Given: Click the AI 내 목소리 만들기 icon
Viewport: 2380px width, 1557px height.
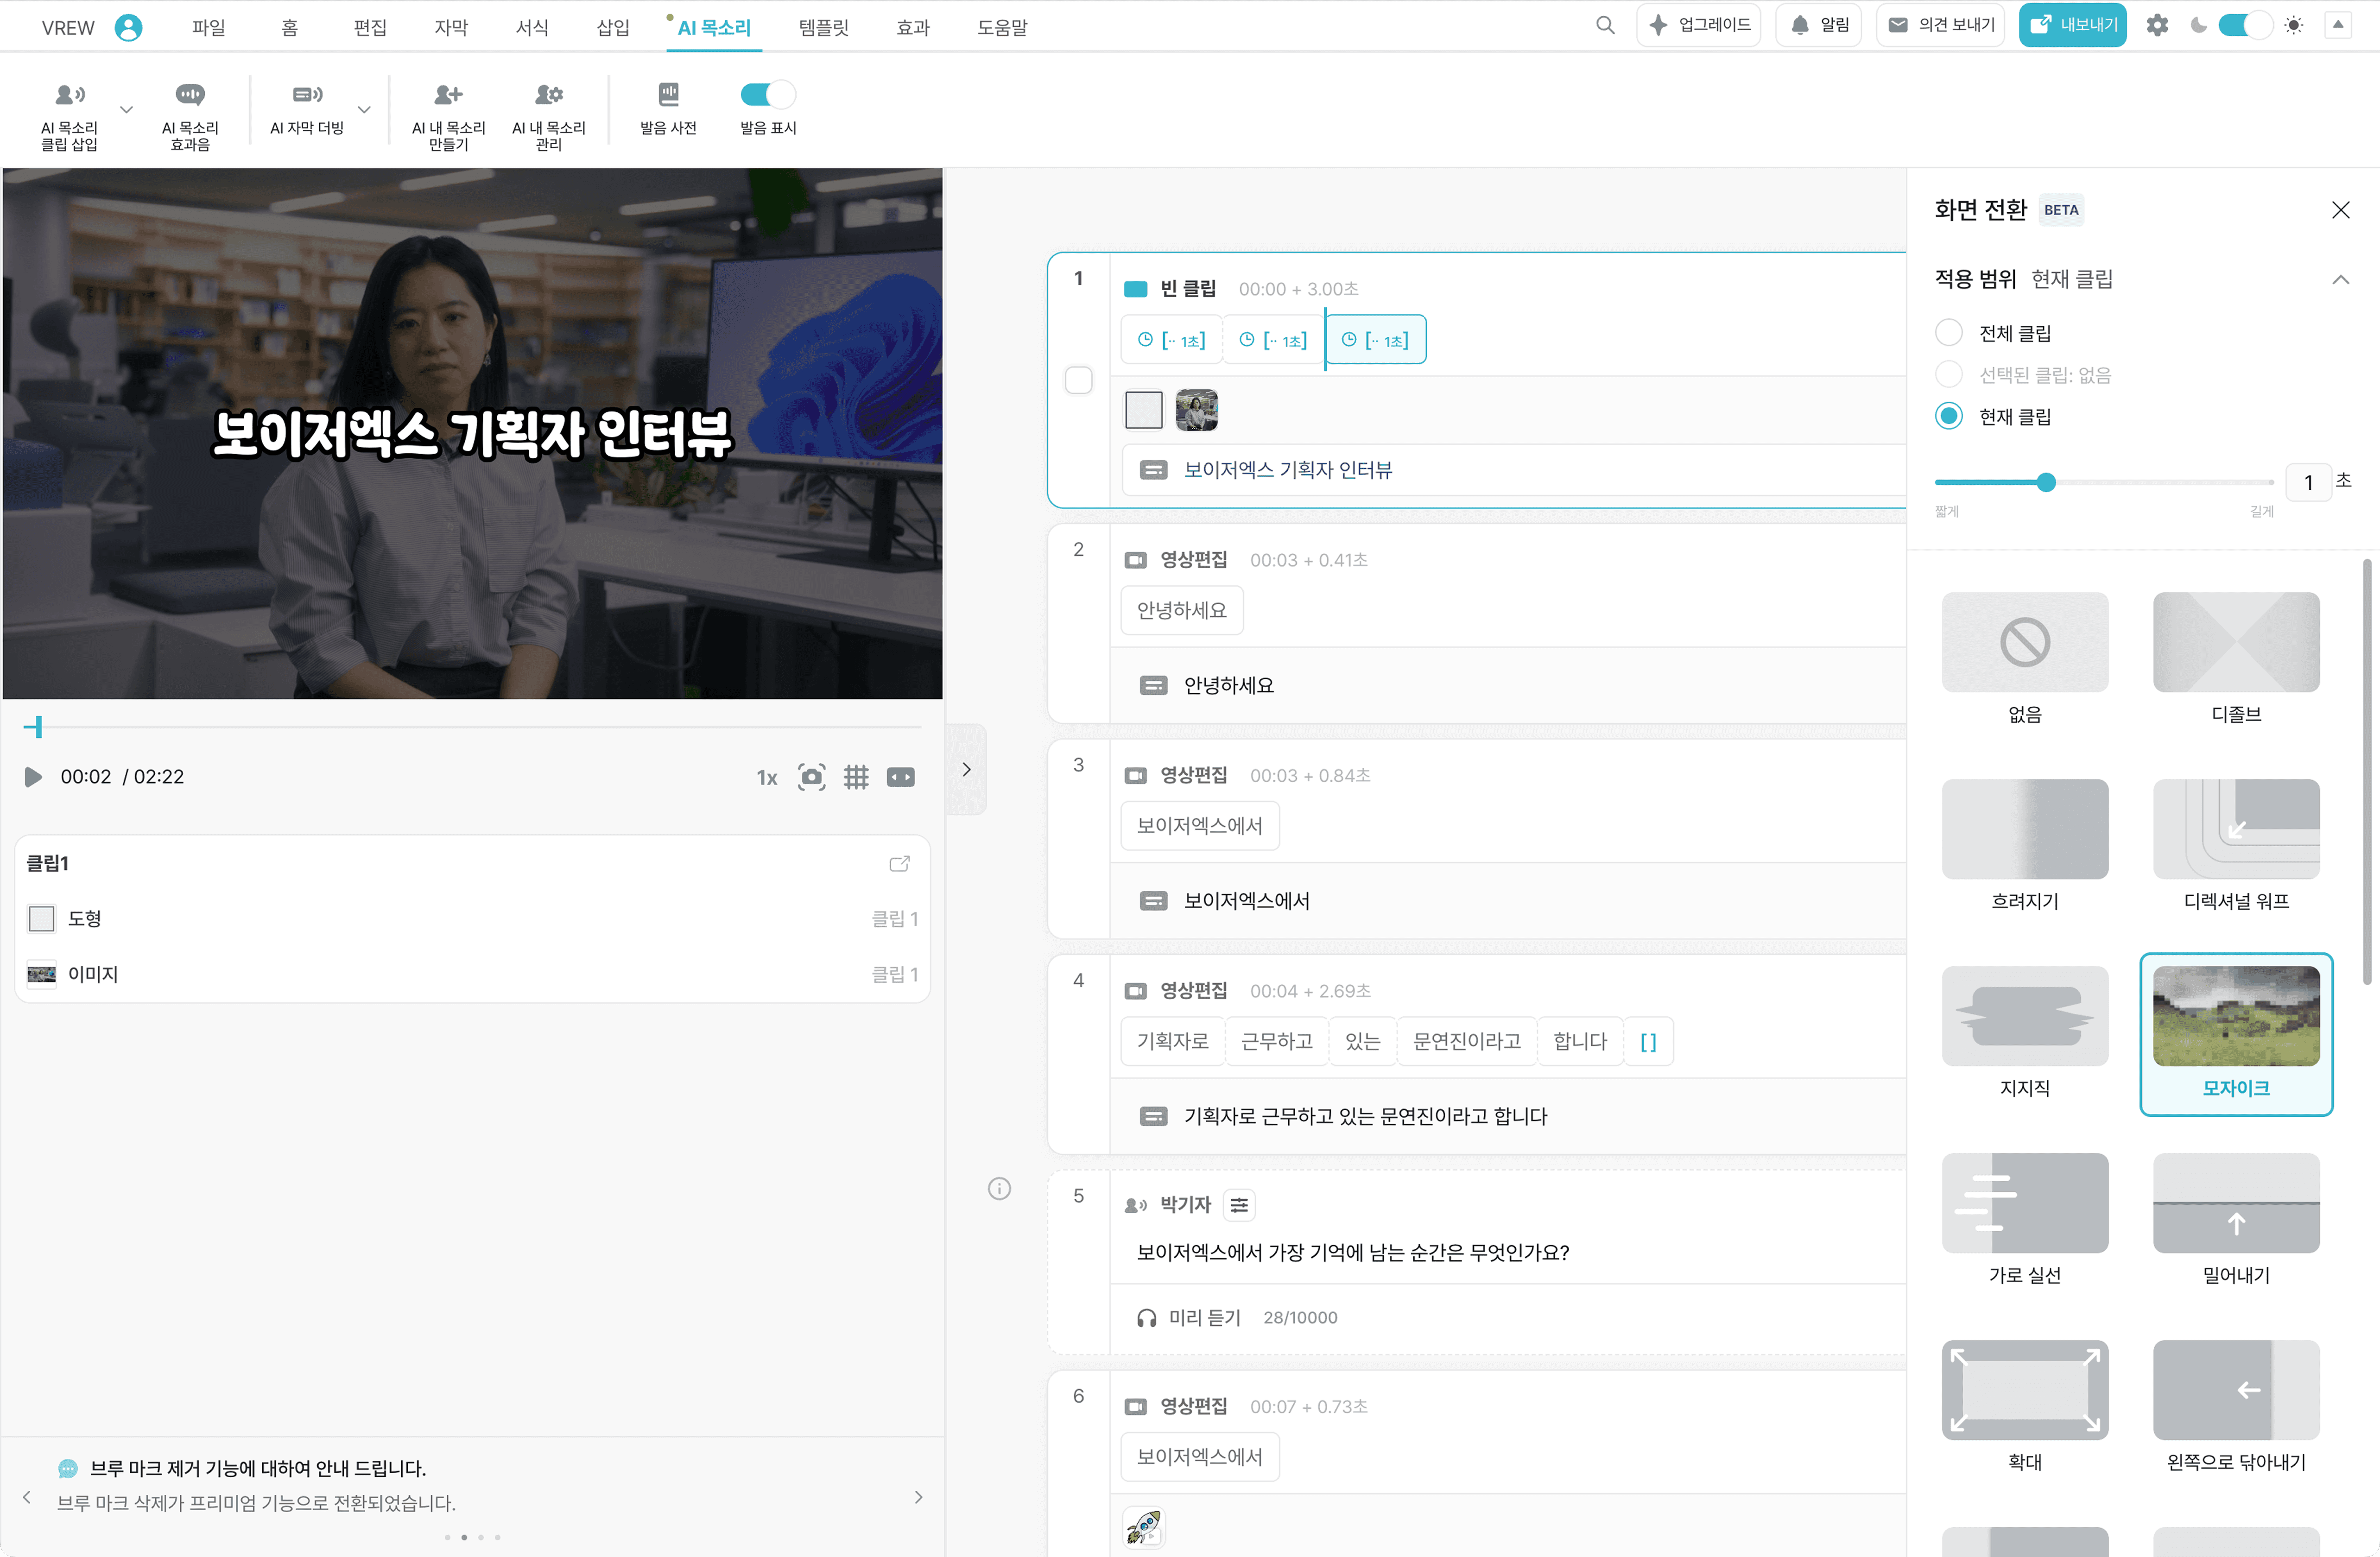Looking at the screenshot, I should pos(448,95).
